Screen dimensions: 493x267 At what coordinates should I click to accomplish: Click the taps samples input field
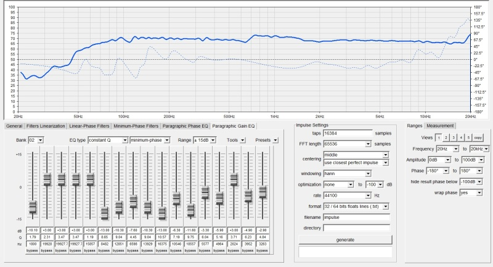[x=348, y=133]
